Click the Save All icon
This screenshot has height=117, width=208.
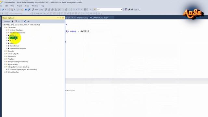(29, 9)
